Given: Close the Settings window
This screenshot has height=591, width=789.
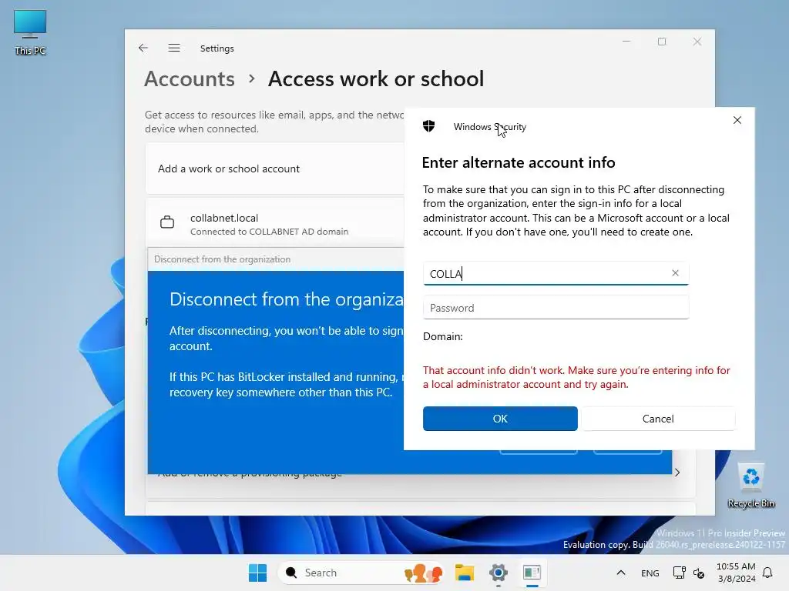Looking at the screenshot, I should 697,42.
